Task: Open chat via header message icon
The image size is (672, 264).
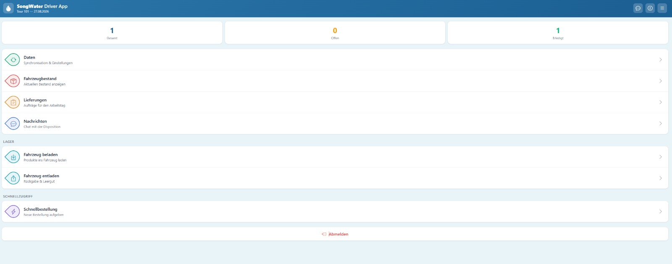Action: 638,8
